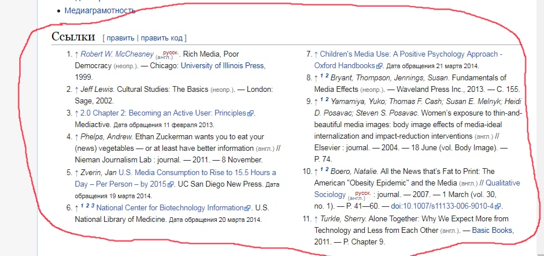
Task: Click the 'Ссылки' section heading
Action: [73, 36]
